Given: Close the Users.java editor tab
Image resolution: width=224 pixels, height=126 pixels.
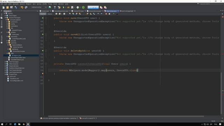Looking at the screenshot, I should [x=50, y=11].
